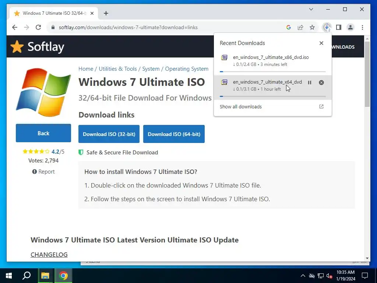Click the share page icon
The height and width of the screenshot is (283, 377).
(300, 27)
